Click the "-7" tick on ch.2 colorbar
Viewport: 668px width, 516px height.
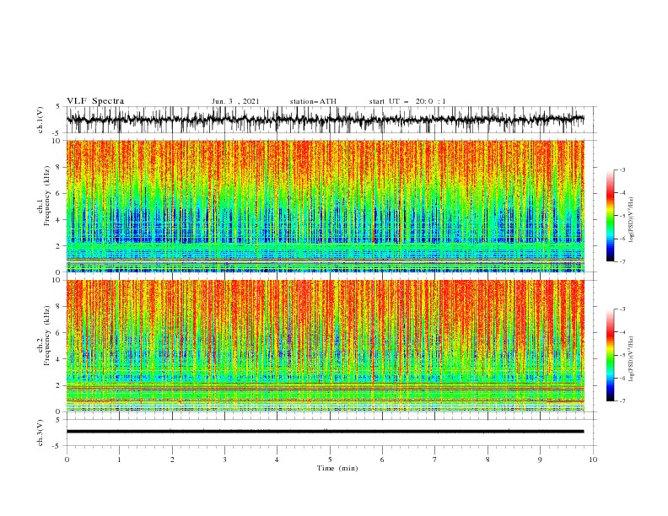coord(622,400)
